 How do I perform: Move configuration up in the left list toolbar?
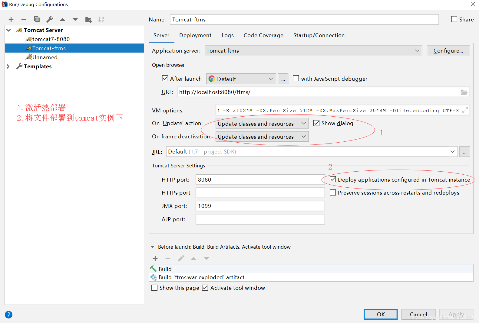coord(62,20)
